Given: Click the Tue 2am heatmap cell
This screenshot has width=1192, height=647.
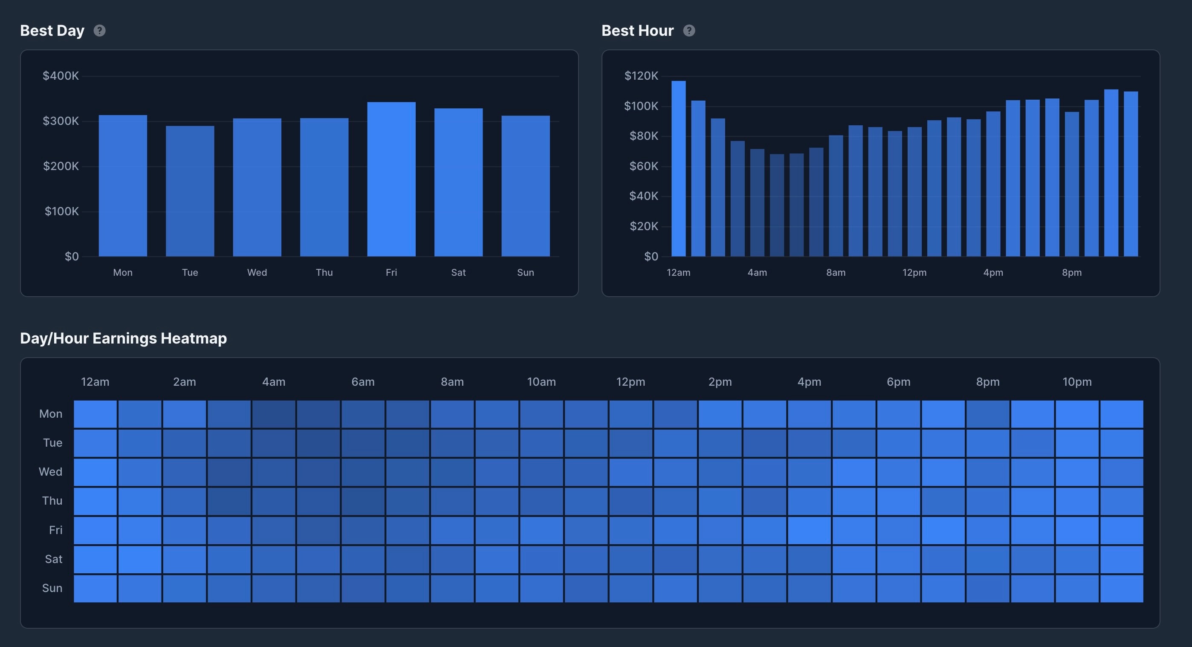Looking at the screenshot, I should (x=184, y=443).
